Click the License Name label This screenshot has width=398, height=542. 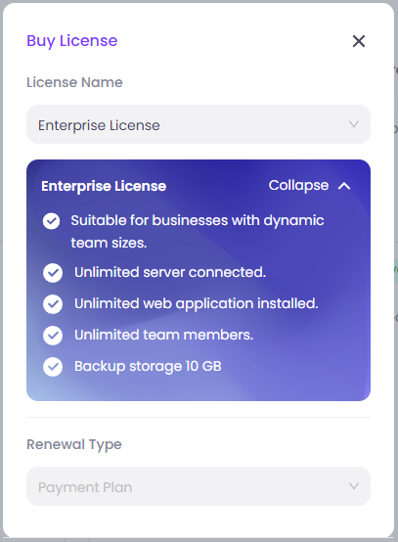(74, 82)
